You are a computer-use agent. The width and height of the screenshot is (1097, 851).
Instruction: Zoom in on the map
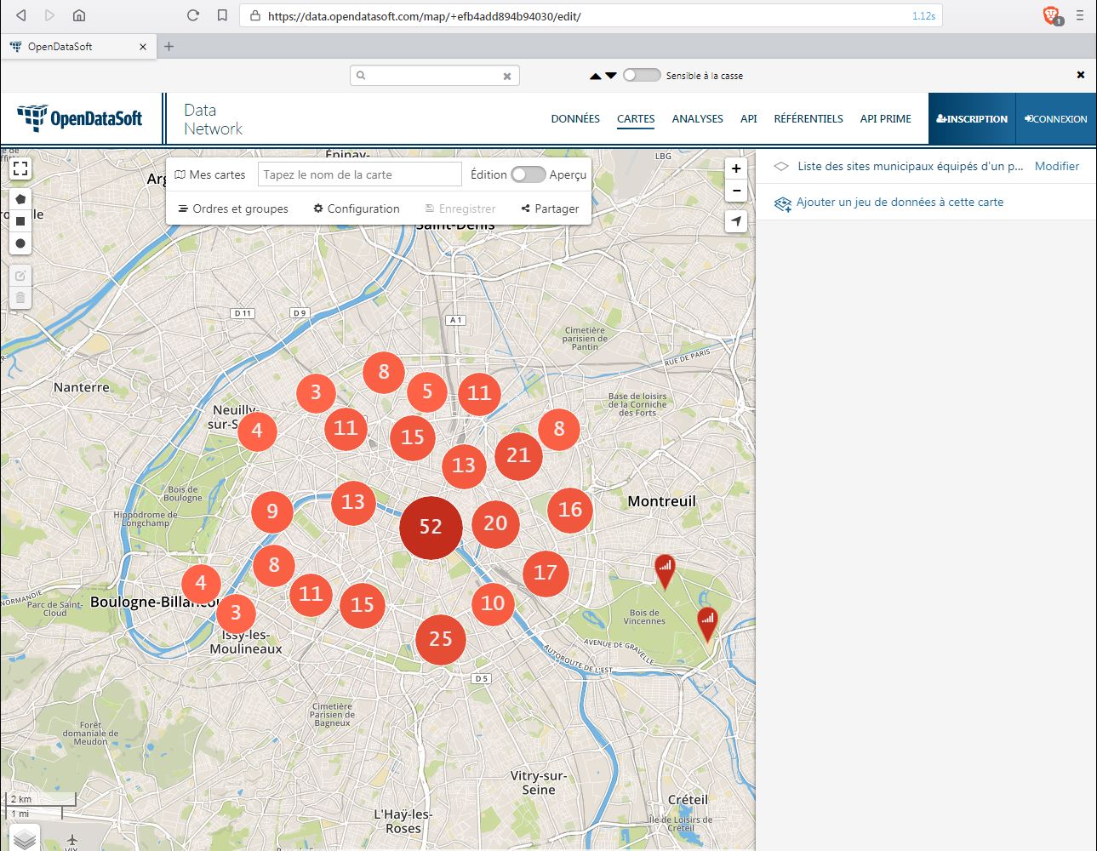click(x=736, y=168)
